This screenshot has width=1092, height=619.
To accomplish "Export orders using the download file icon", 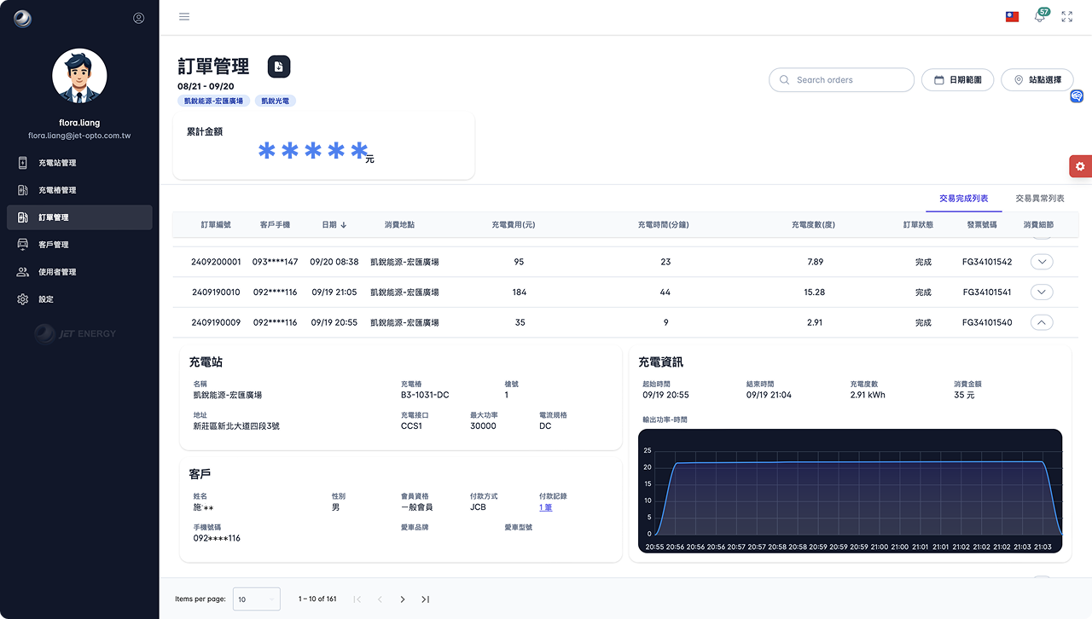I will (279, 67).
